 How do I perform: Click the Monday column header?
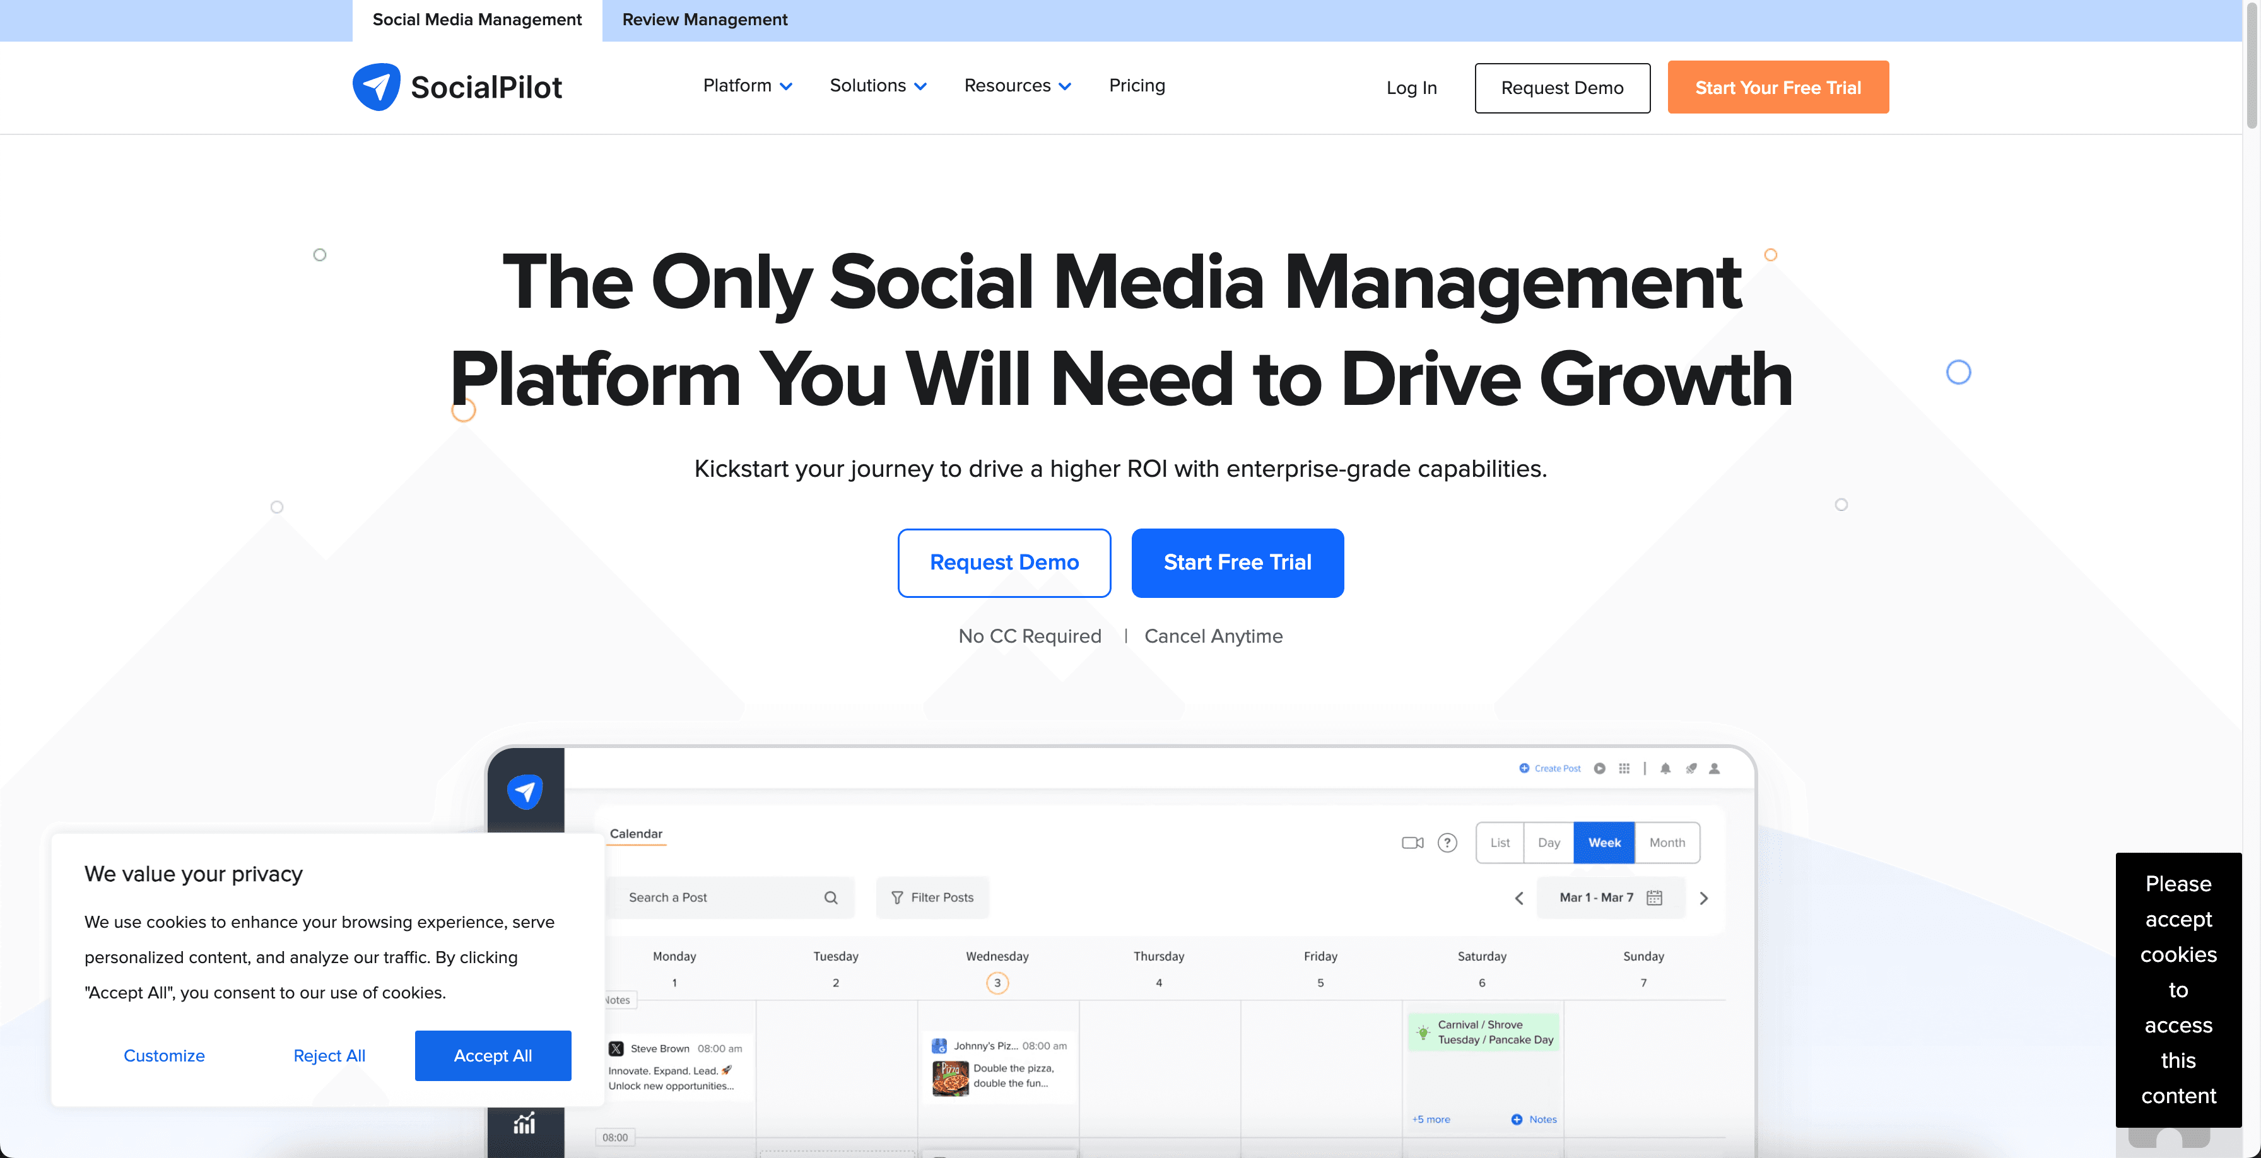pos(674,956)
